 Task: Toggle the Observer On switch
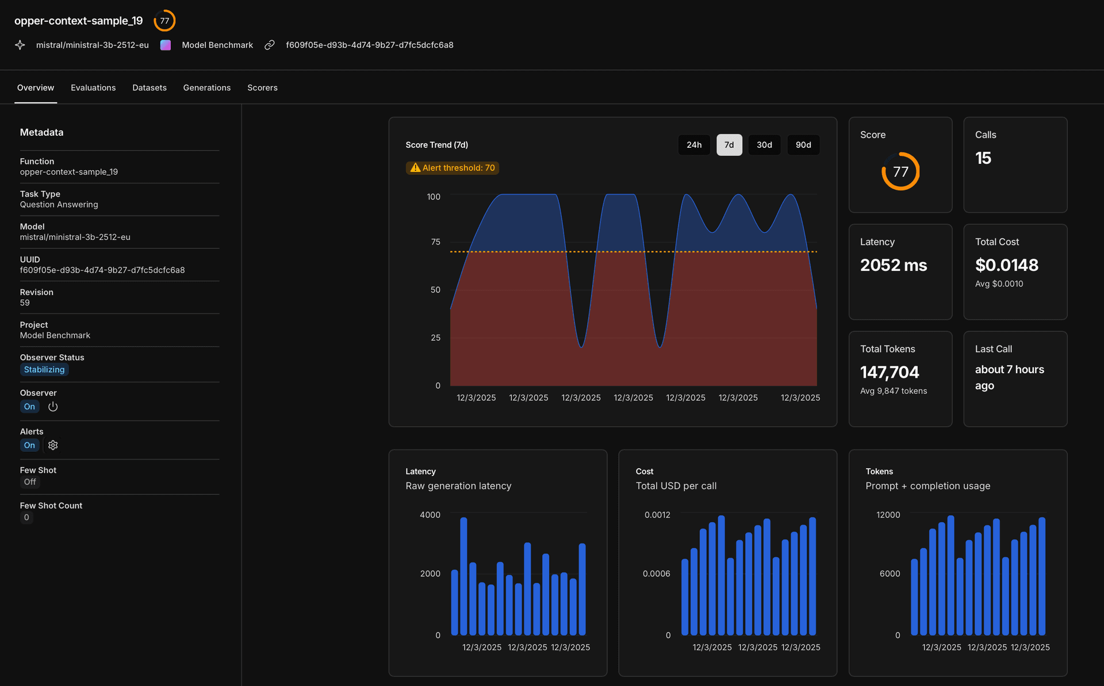[x=29, y=407]
